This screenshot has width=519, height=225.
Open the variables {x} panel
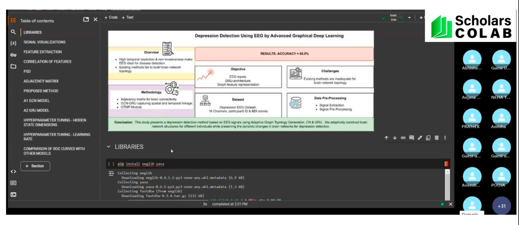pyautogui.click(x=13, y=43)
